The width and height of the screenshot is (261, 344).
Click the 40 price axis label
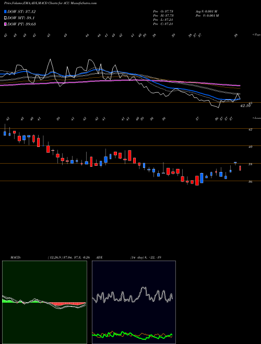click(250, 147)
